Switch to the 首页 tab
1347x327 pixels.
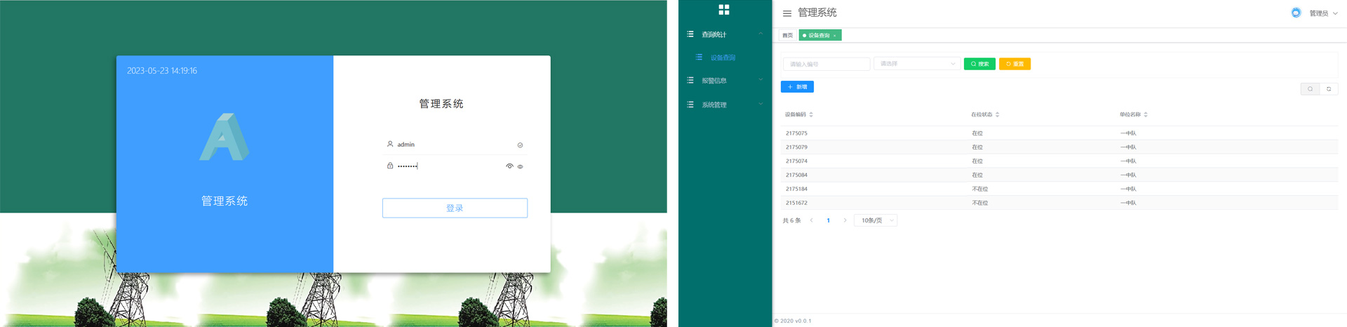click(788, 35)
